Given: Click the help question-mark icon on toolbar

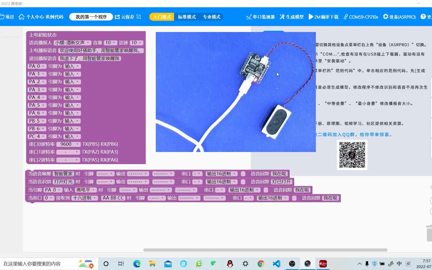Looking at the screenshot, I should tap(423, 16).
